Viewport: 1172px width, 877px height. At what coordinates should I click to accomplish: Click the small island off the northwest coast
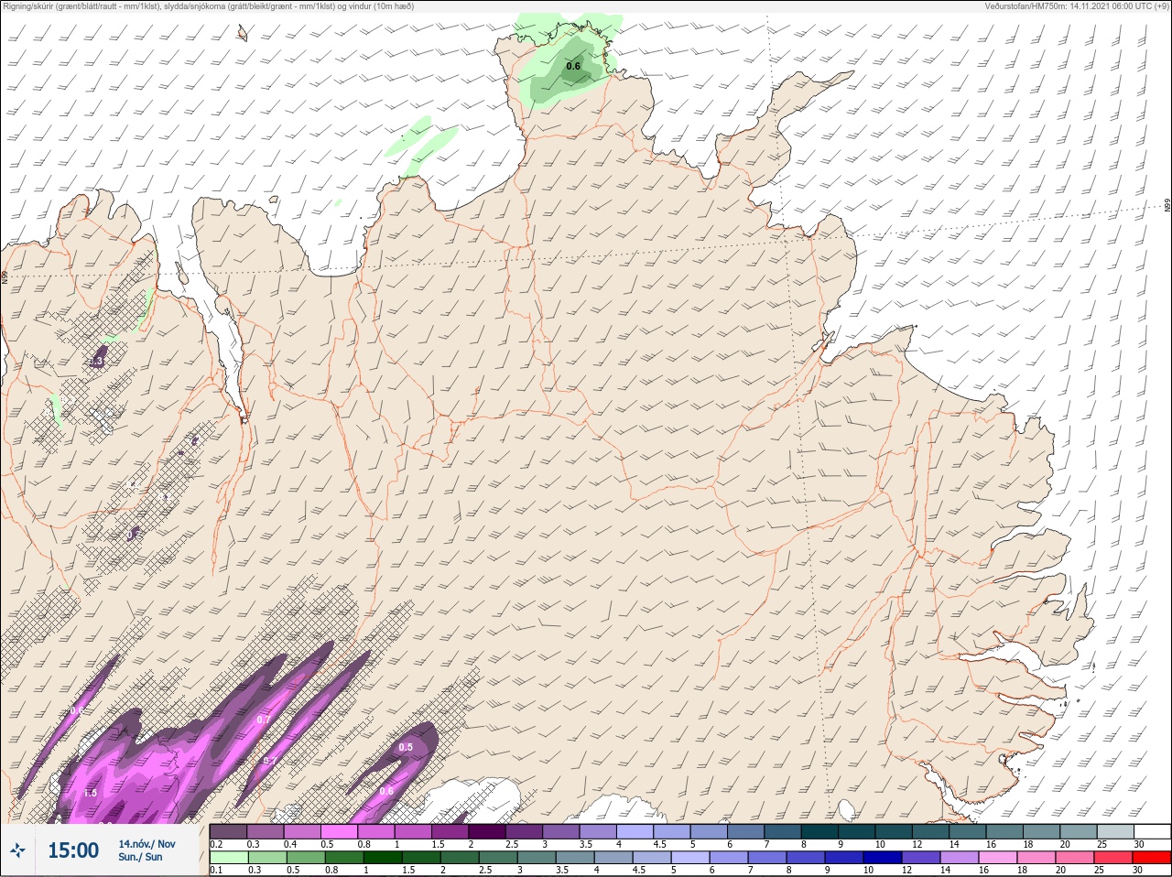(x=243, y=33)
